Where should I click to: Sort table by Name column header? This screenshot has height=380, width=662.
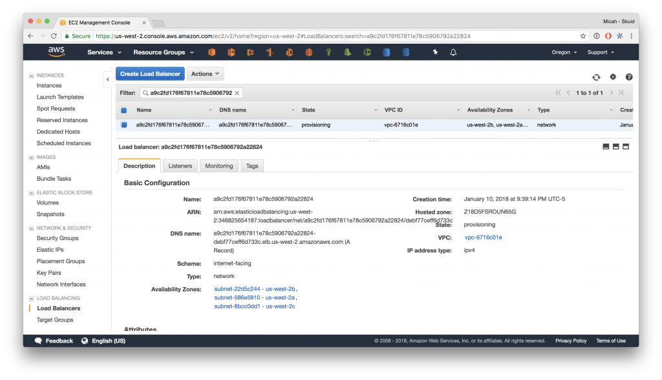point(144,110)
